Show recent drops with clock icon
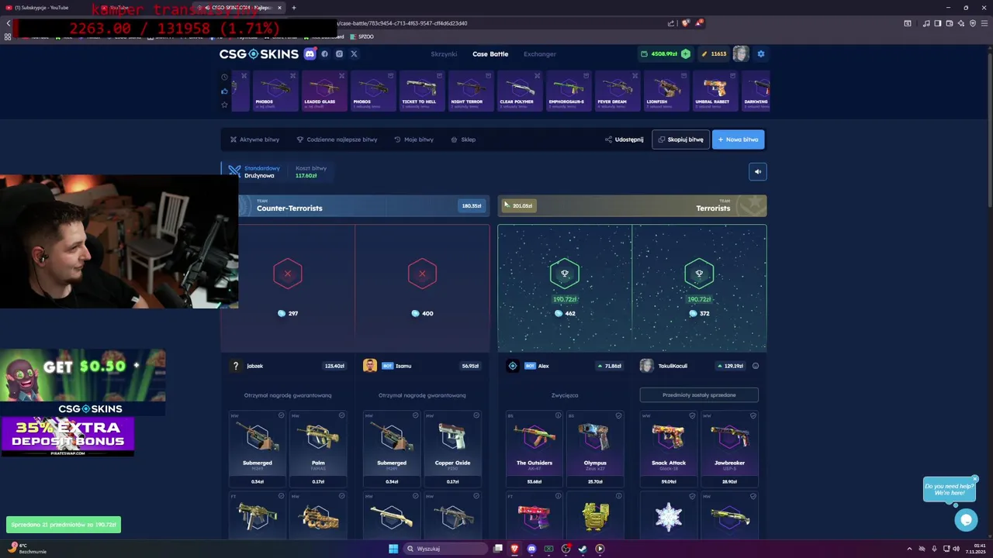The width and height of the screenshot is (993, 558). [x=224, y=77]
